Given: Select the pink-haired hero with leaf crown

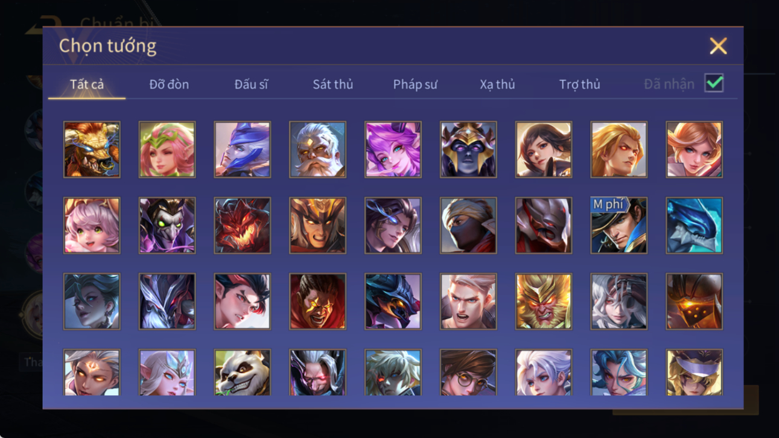Looking at the screenshot, I should [167, 150].
